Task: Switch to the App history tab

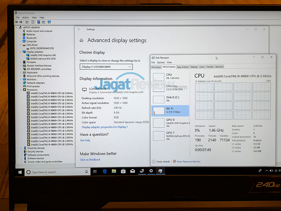Action: [183, 67]
